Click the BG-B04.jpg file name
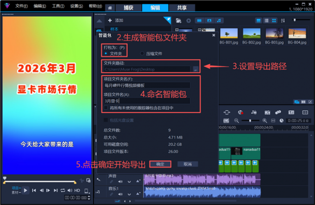 pyautogui.click(x=297, y=43)
